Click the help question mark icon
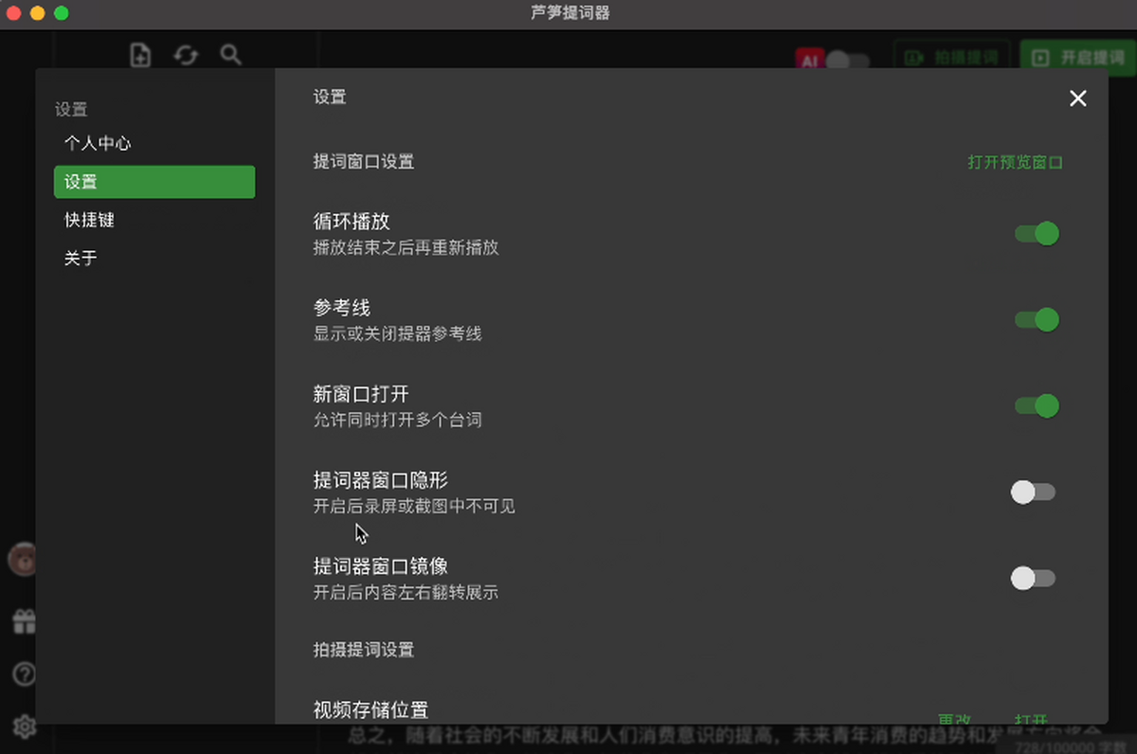The image size is (1137, 754). pyautogui.click(x=24, y=673)
